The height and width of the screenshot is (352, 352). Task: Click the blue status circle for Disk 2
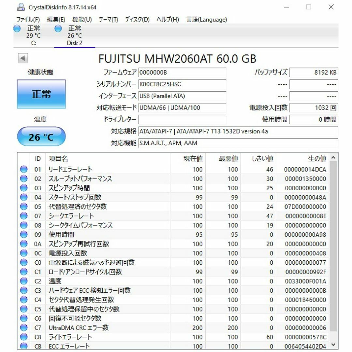(58, 28)
